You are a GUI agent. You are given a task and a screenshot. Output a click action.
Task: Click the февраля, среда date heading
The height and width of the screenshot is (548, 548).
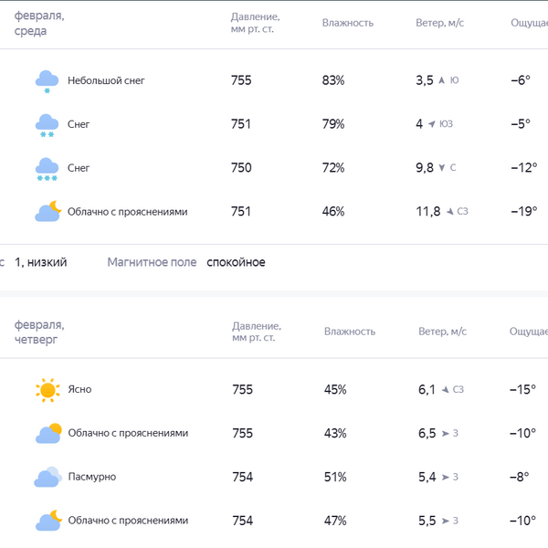click(39, 24)
